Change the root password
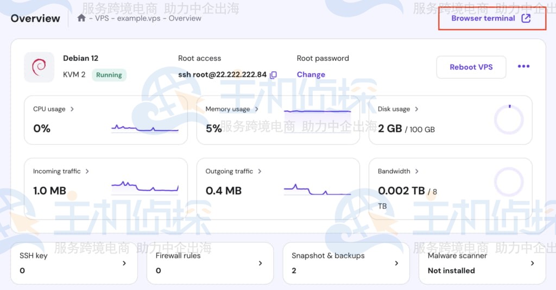Viewport: 556px width, 290px height. tap(311, 74)
